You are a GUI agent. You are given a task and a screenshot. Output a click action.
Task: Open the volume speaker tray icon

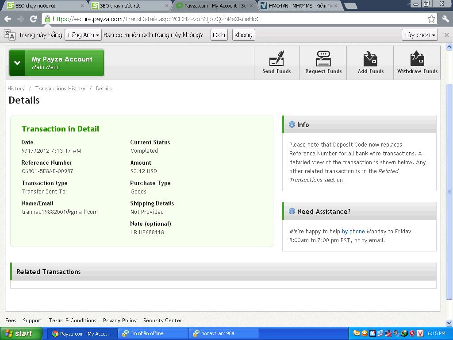point(396,333)
